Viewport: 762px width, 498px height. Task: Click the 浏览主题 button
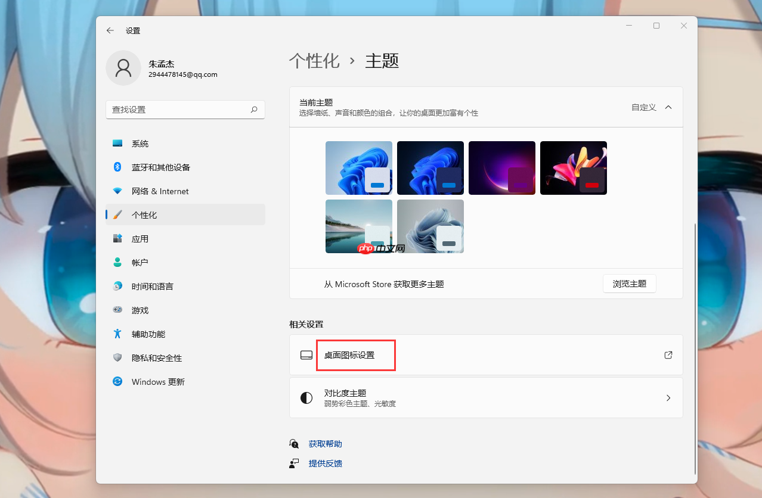629,284
